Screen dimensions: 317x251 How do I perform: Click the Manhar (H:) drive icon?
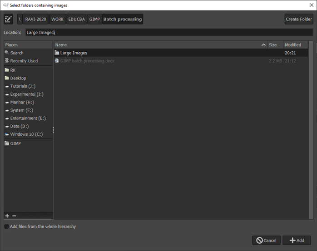coord(7,102)
